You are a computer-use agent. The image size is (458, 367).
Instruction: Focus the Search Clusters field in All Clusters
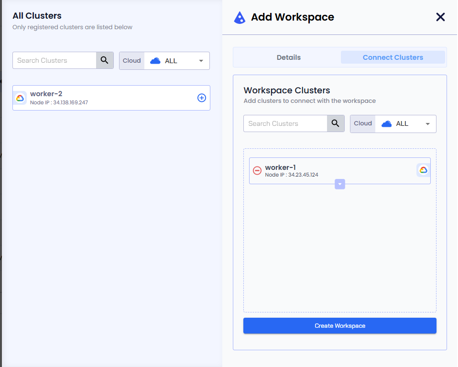click(x=55, y=60)
